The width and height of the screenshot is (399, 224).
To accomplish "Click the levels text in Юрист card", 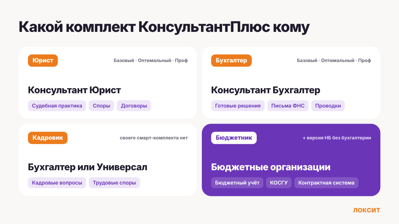I will (151, 60).
